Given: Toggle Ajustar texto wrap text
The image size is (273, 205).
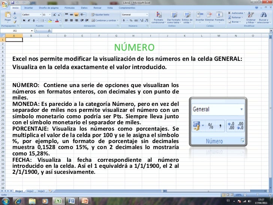Looking at the screenshot, I should (100, 15).
